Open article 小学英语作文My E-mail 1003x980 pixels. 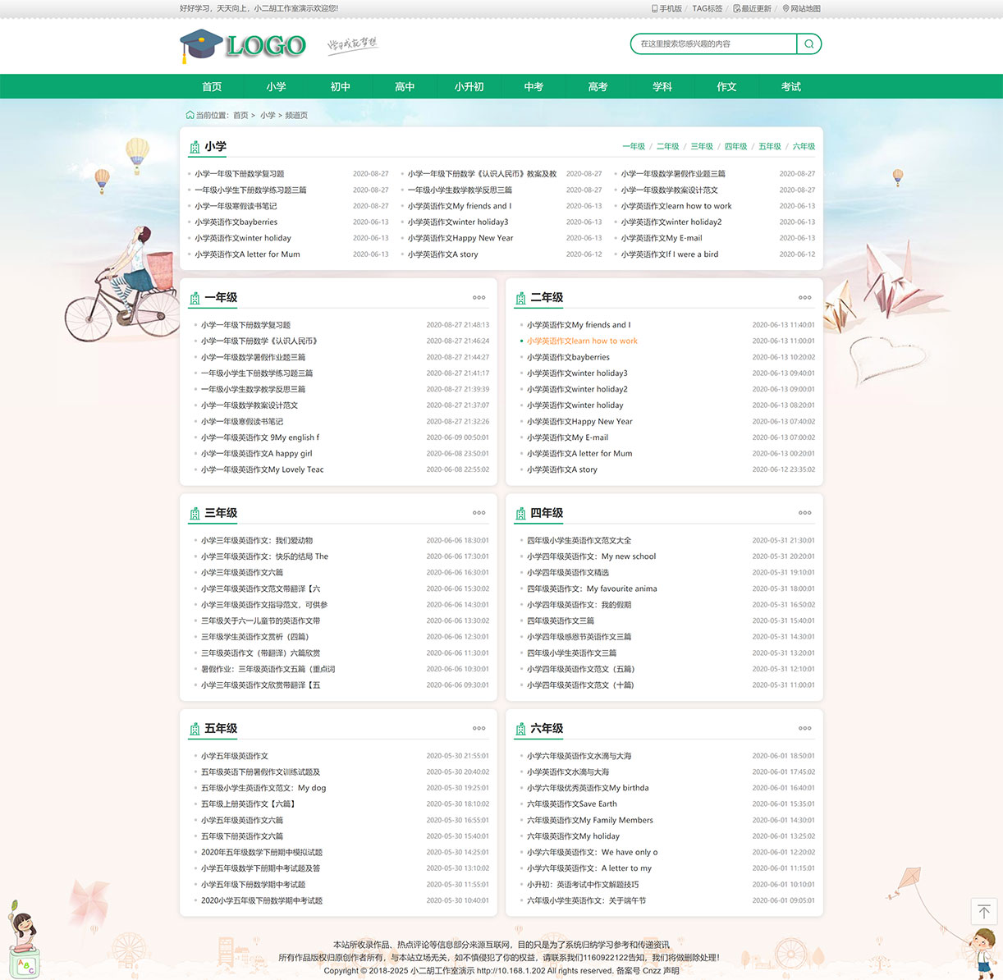pos(568,437)
